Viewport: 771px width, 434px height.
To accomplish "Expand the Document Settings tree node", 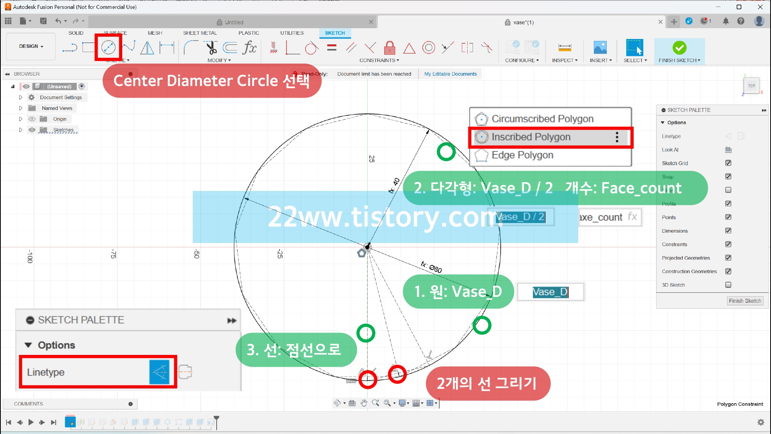I will 20,98.
